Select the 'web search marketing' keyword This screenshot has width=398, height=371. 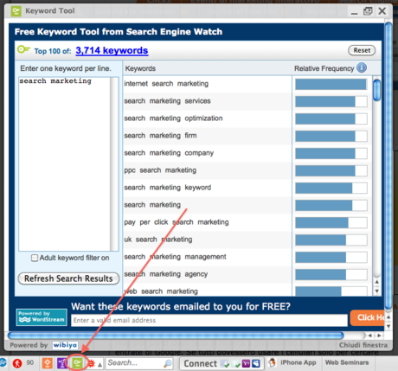161,291
